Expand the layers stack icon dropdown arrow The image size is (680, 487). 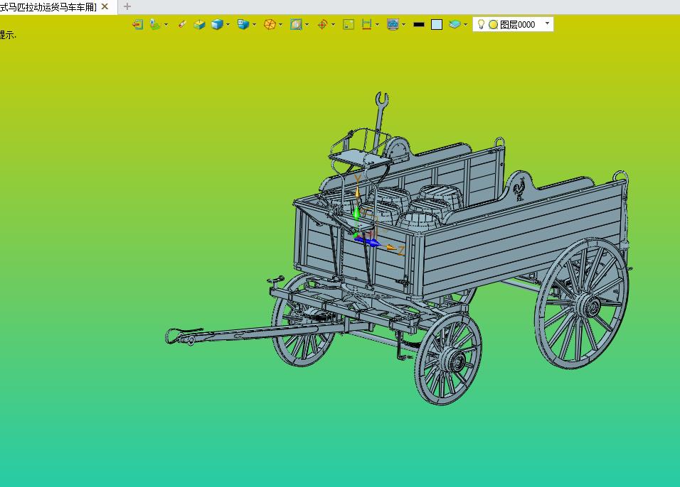[x=465, y=25]
